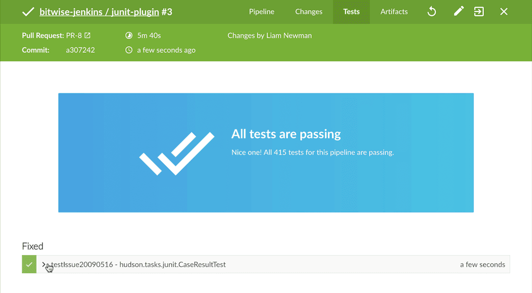This screenshot has width=532, height=293.
Task: Select the Tests tab
Action: 351,11
